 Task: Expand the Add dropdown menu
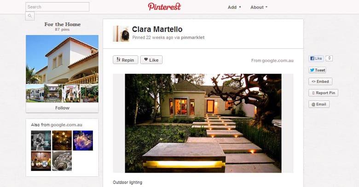[234, 7]
